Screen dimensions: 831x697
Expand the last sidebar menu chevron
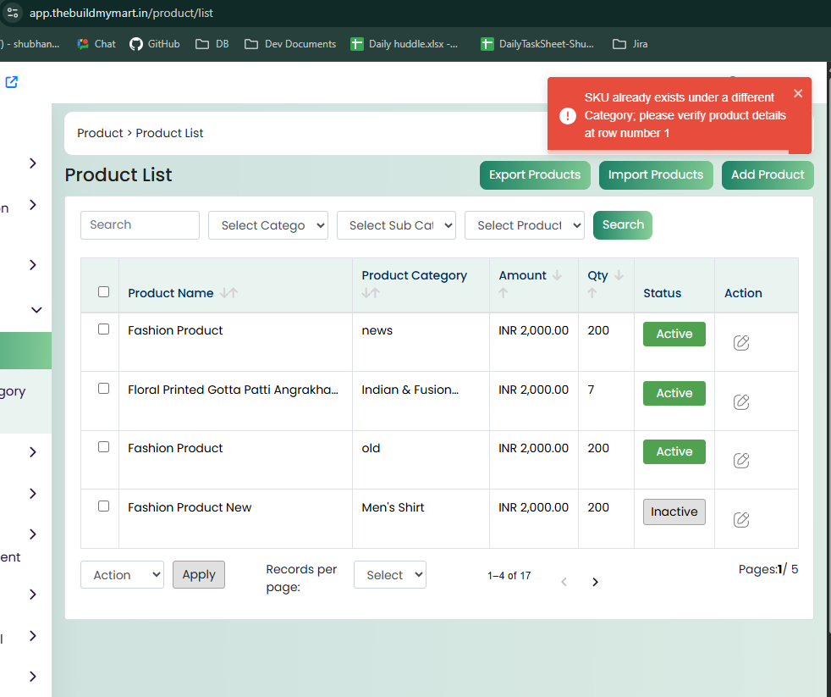point(33,677)
